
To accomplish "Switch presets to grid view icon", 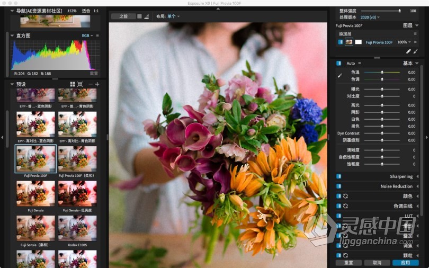I will click(x=73, y=84).
